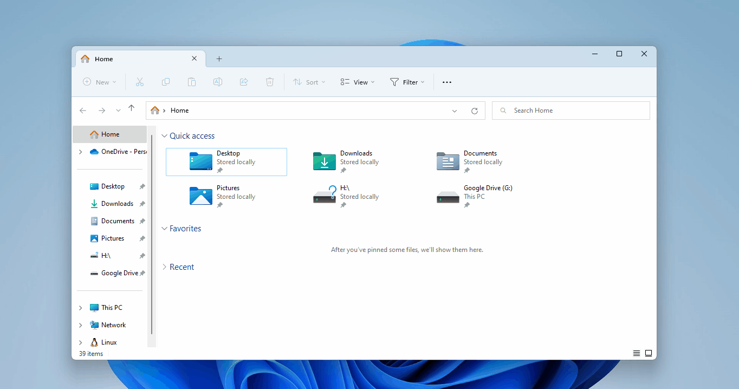This screenshot has width=739, height=389.
Task: Open the Desktop folder in Quick access
Action: tap(226, 162)
